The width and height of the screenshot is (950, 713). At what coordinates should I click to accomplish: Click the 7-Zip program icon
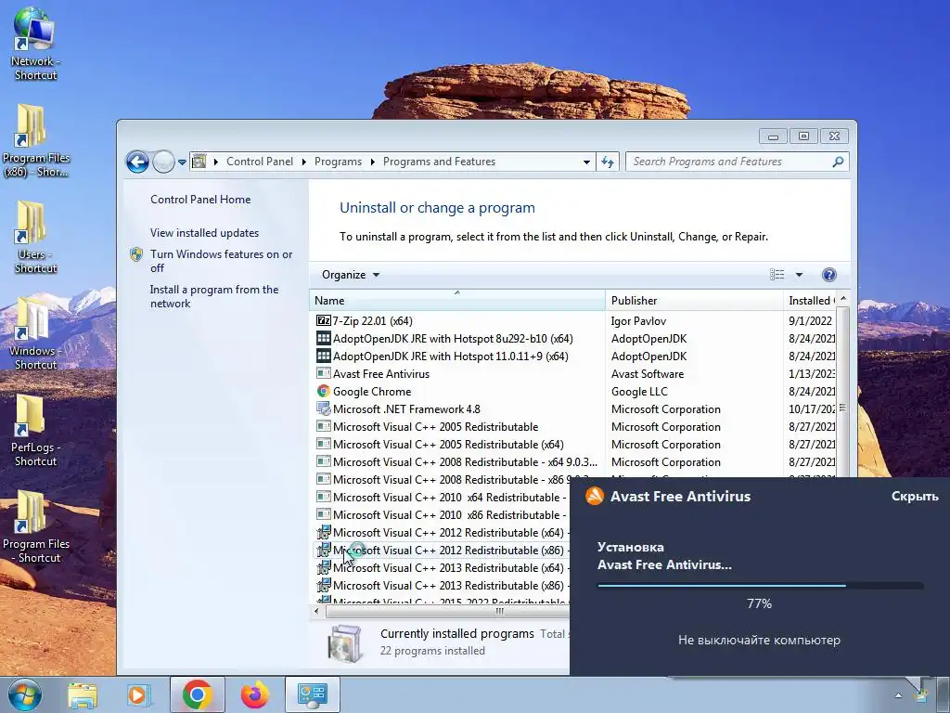324,320
